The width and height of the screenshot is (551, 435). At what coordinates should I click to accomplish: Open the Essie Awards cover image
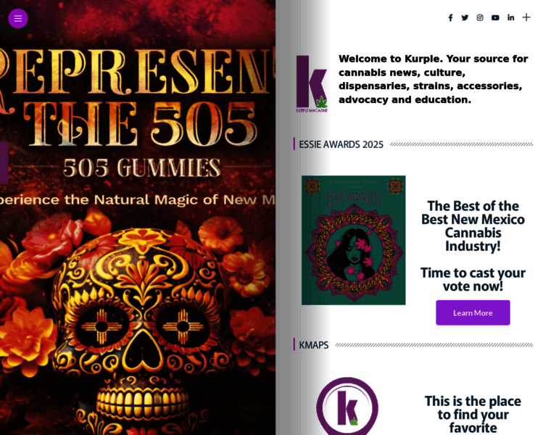(x=353, y=240)
